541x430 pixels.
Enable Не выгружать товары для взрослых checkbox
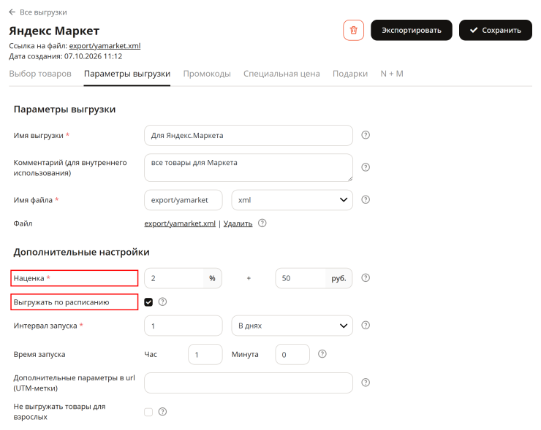148,412
